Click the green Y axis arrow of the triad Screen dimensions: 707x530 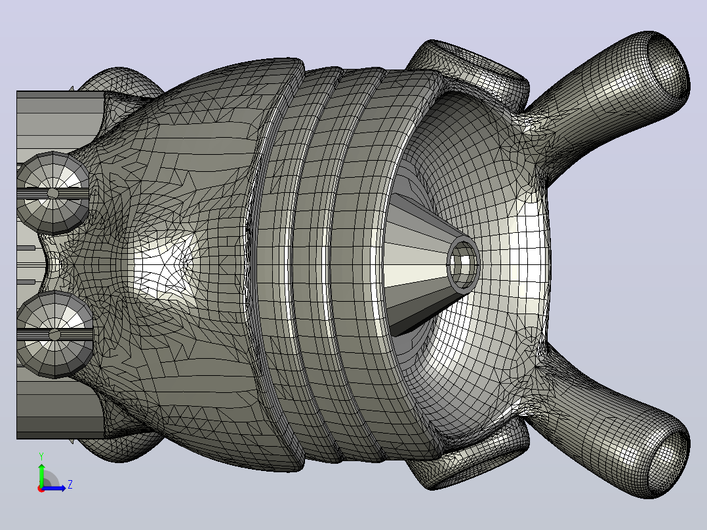tap(41, 474)
